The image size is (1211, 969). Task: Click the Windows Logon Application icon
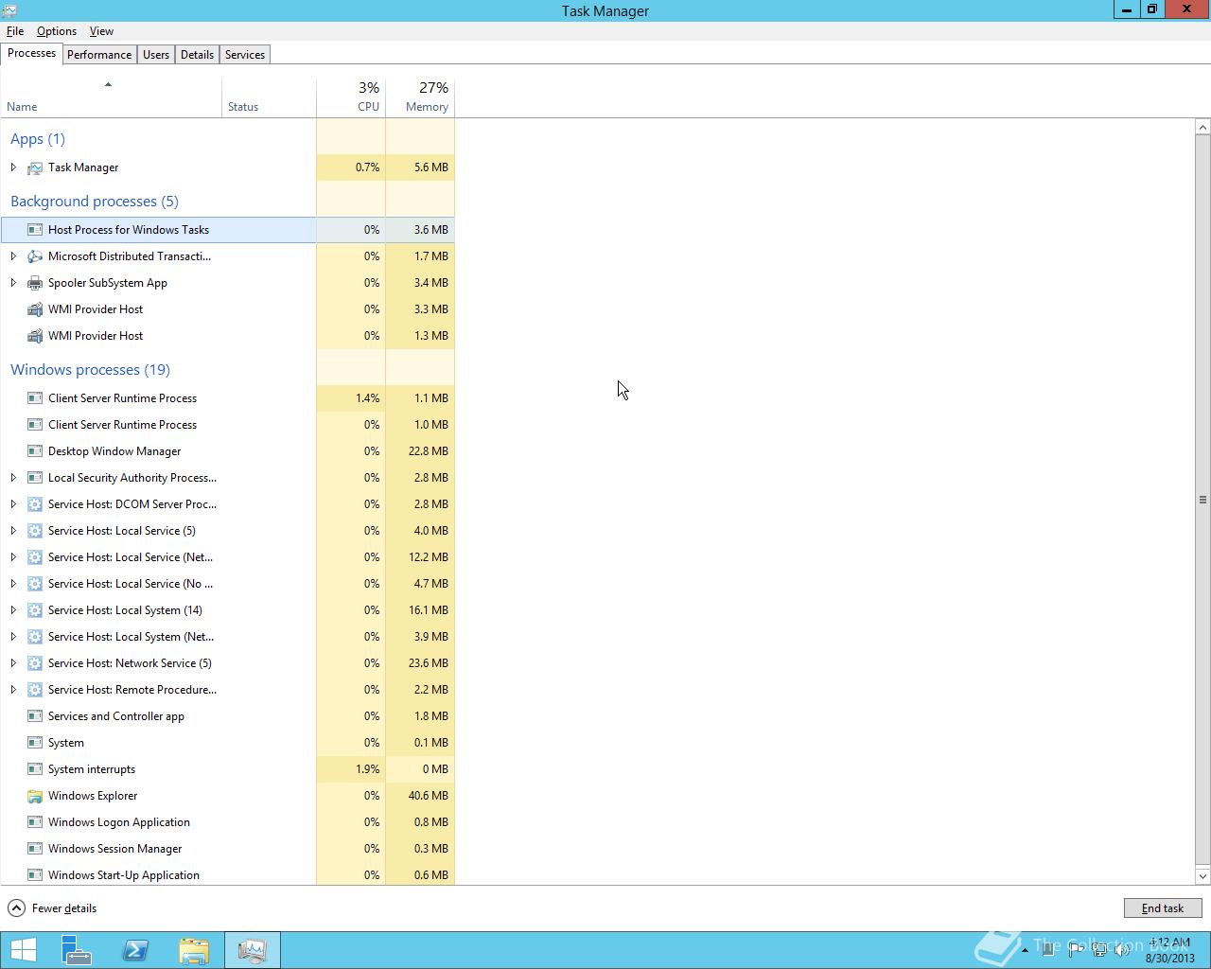click(35, 822)
